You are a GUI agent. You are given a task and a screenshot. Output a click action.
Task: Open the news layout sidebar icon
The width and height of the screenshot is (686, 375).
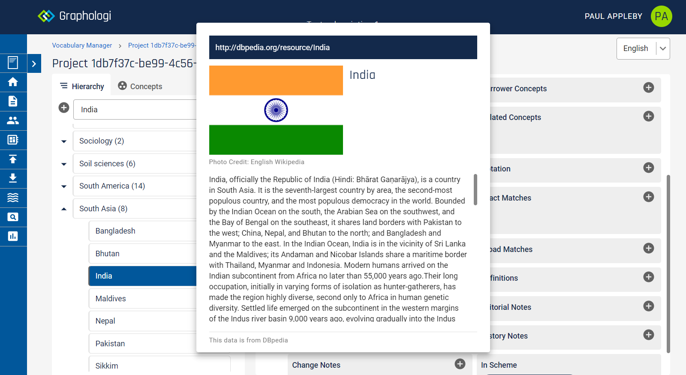(x=13, y=140)
